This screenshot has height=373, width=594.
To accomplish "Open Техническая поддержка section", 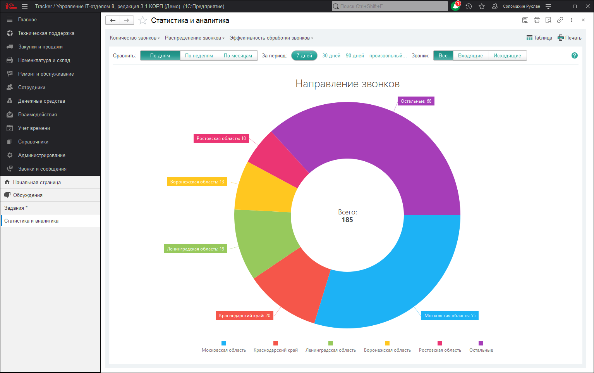I will tap(46, 33).
